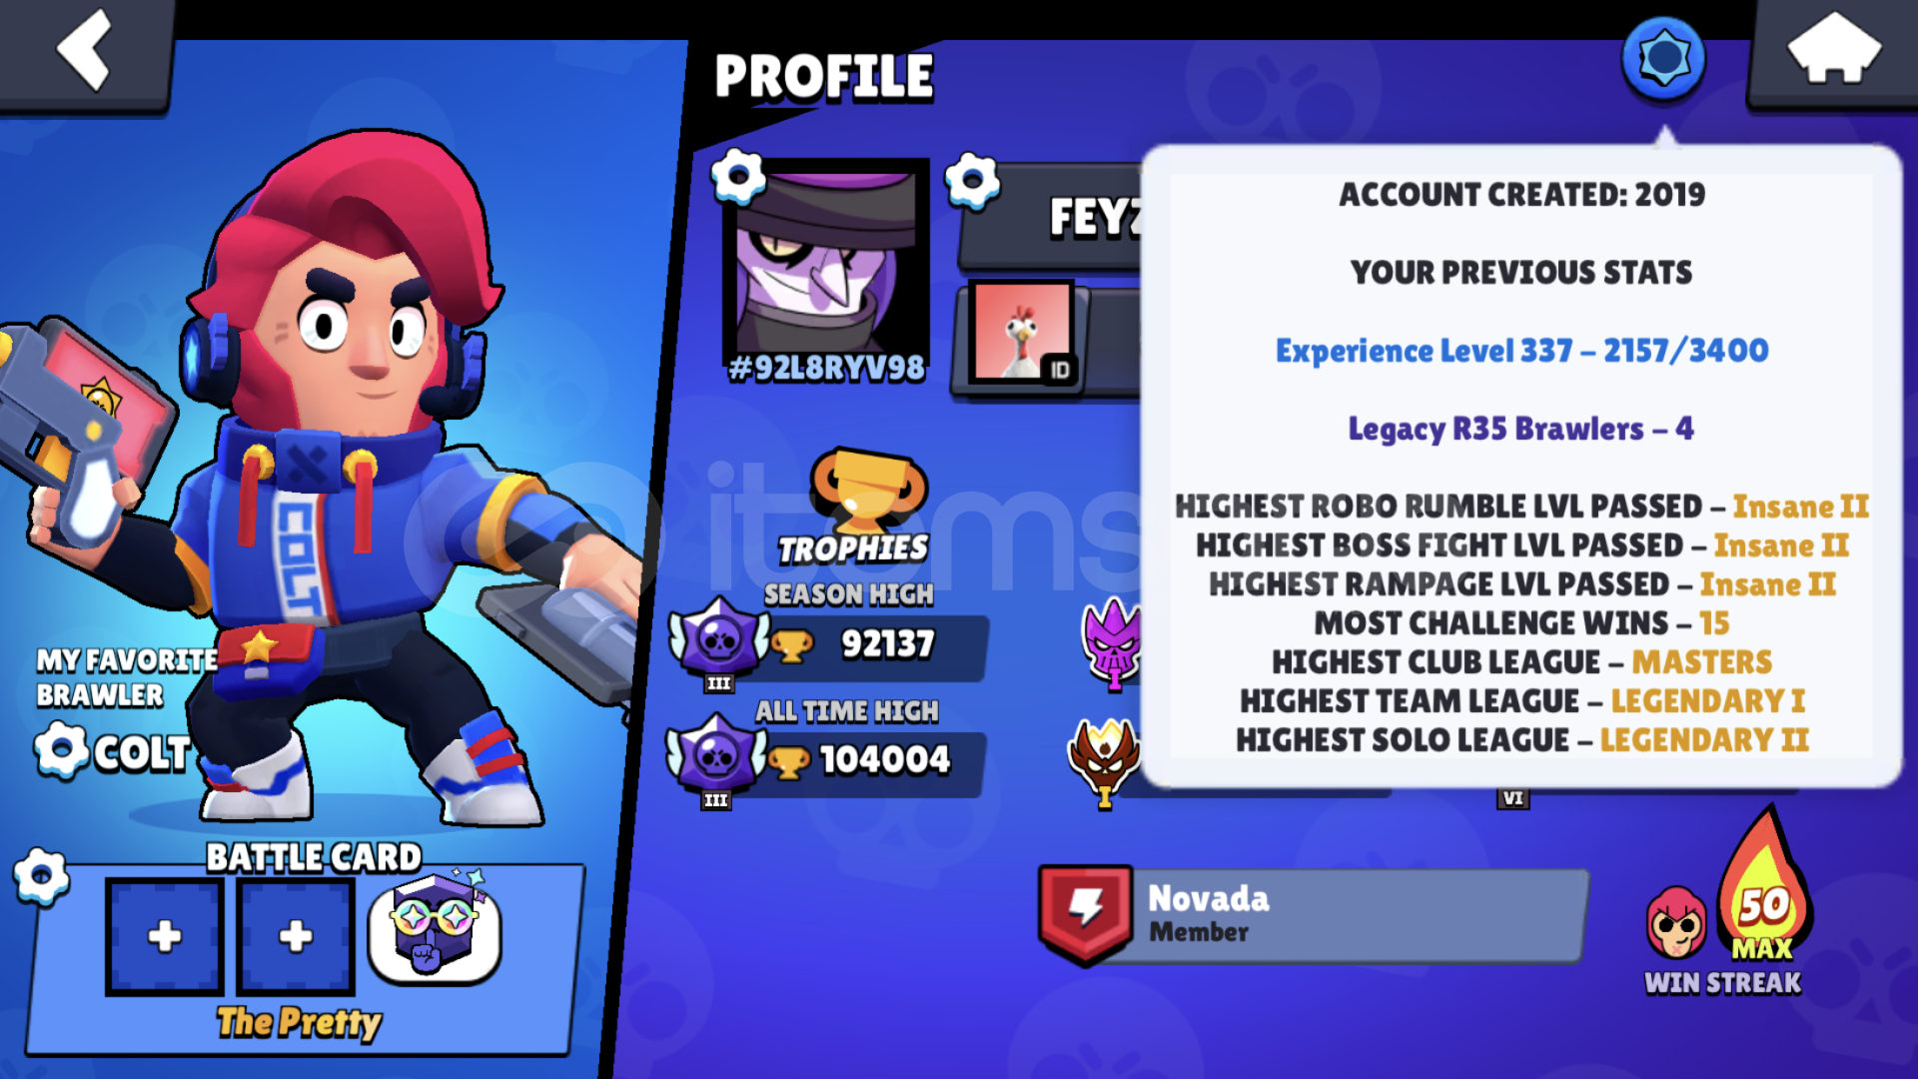Tap the purple masked ranked league icon

point(1112,644)
